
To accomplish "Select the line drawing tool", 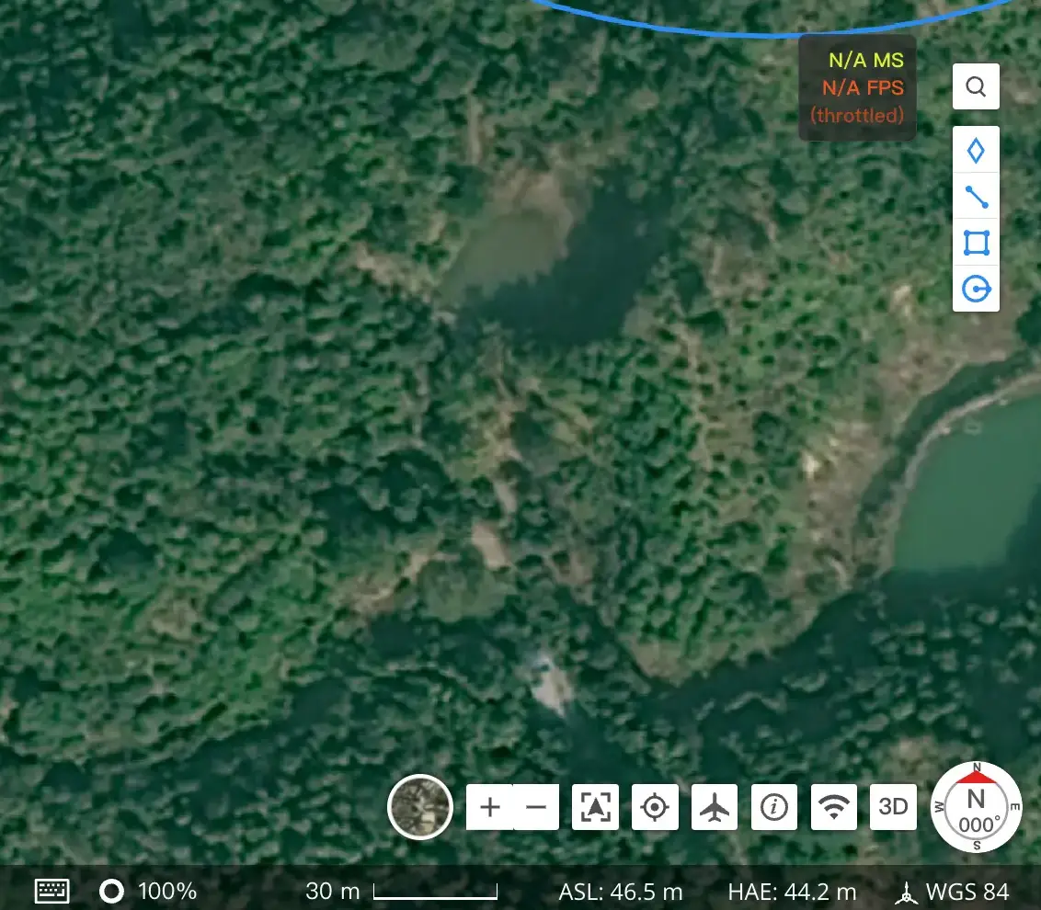I will (976, 197).
